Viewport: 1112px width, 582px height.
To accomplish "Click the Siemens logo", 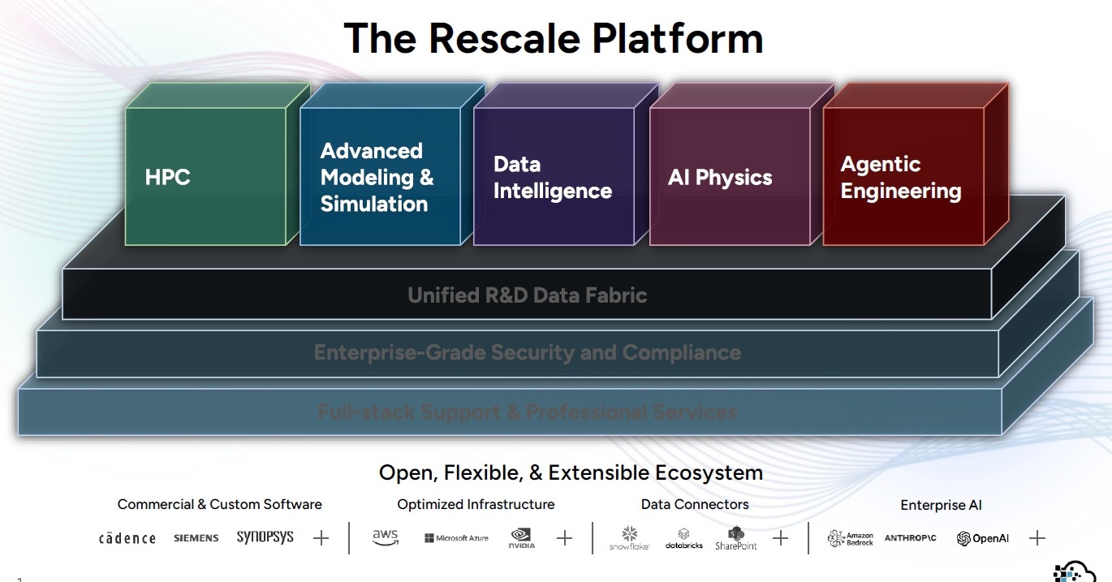I will (x=196, y=538).
